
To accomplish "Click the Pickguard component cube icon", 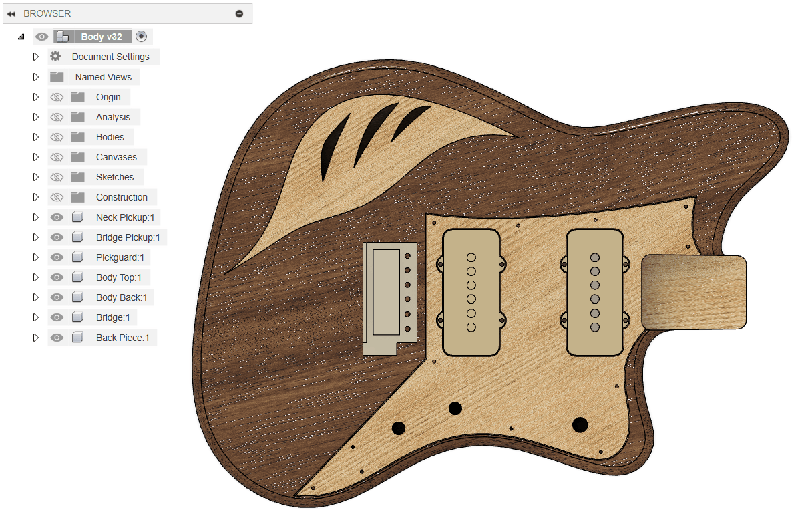I will coord(77,257).
